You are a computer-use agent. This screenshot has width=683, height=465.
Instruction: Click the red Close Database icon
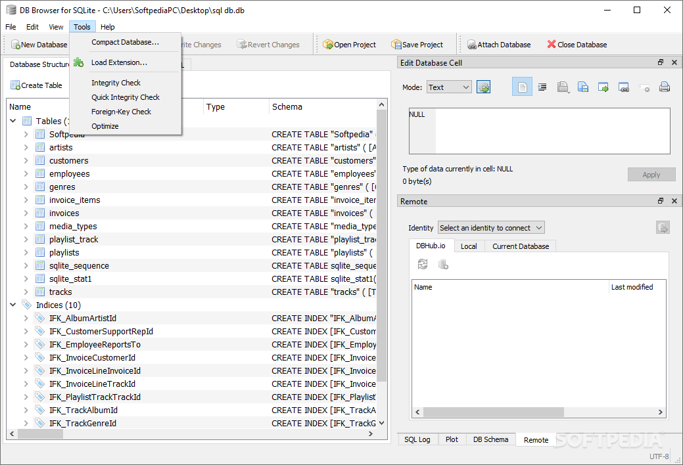pyautogui.click(x=552, y=44)
